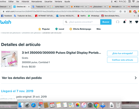139x109 pixels.
Task: Open Photos app in the dock
Action: pyautogui.click(x=77, y=105)
